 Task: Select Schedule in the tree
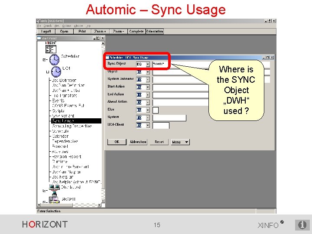click(x=61, y=131)
